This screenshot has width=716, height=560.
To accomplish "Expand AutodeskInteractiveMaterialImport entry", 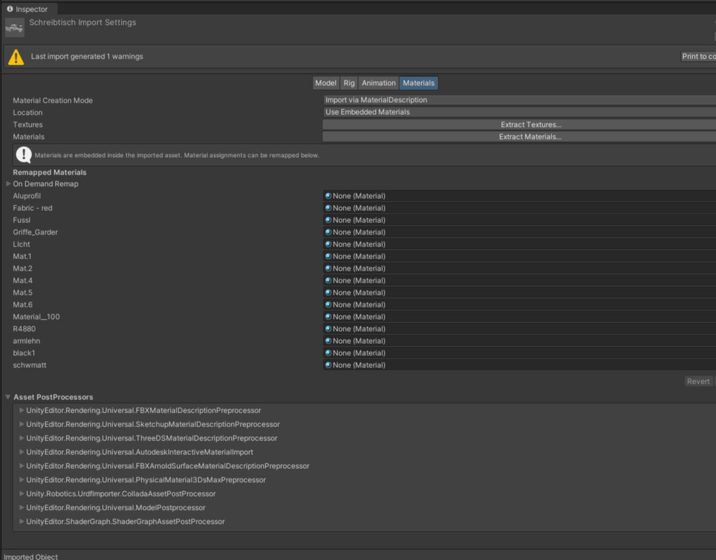I will click(x=21, y=452).
